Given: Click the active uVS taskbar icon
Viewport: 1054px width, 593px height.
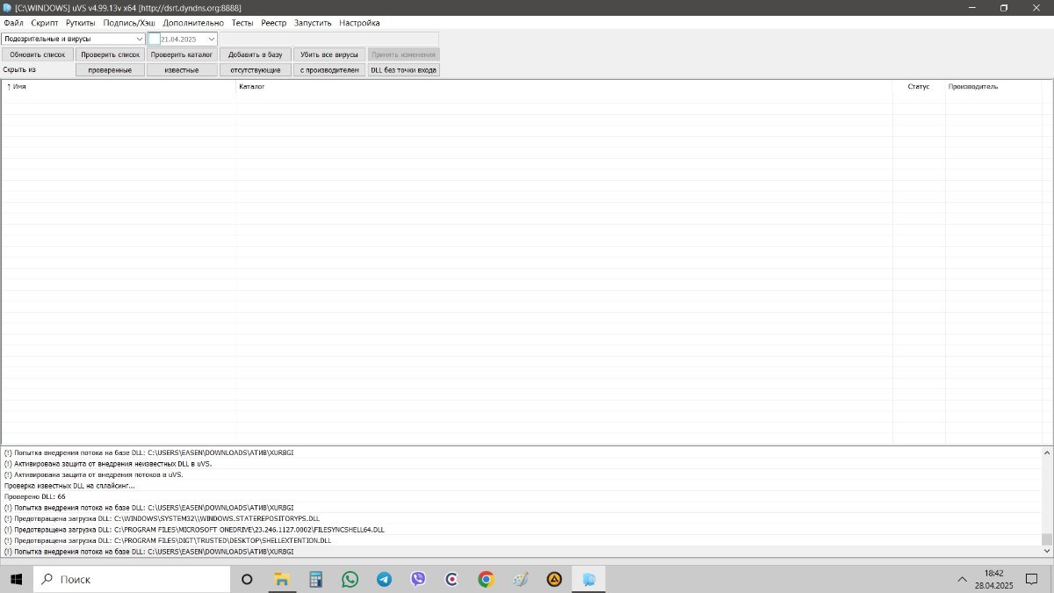Looking at the screenshot, I should 588,579.
